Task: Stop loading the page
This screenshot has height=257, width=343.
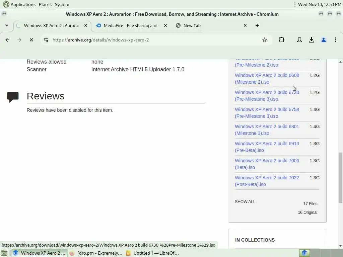Action: [31, 40]
